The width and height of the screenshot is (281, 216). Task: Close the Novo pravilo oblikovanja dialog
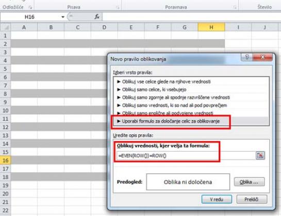[263, 57]
